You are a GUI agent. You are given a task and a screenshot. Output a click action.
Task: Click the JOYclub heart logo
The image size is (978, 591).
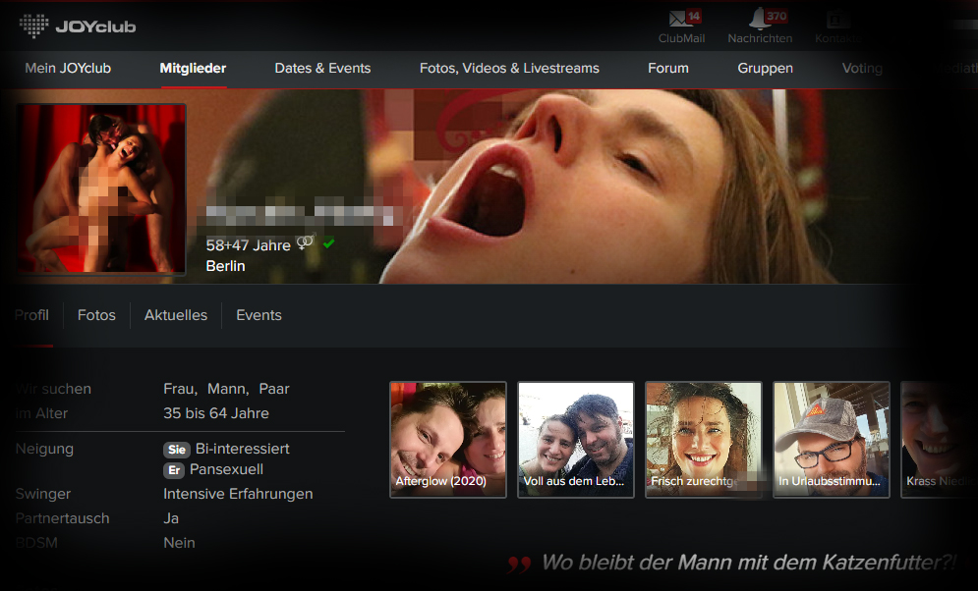33,27
